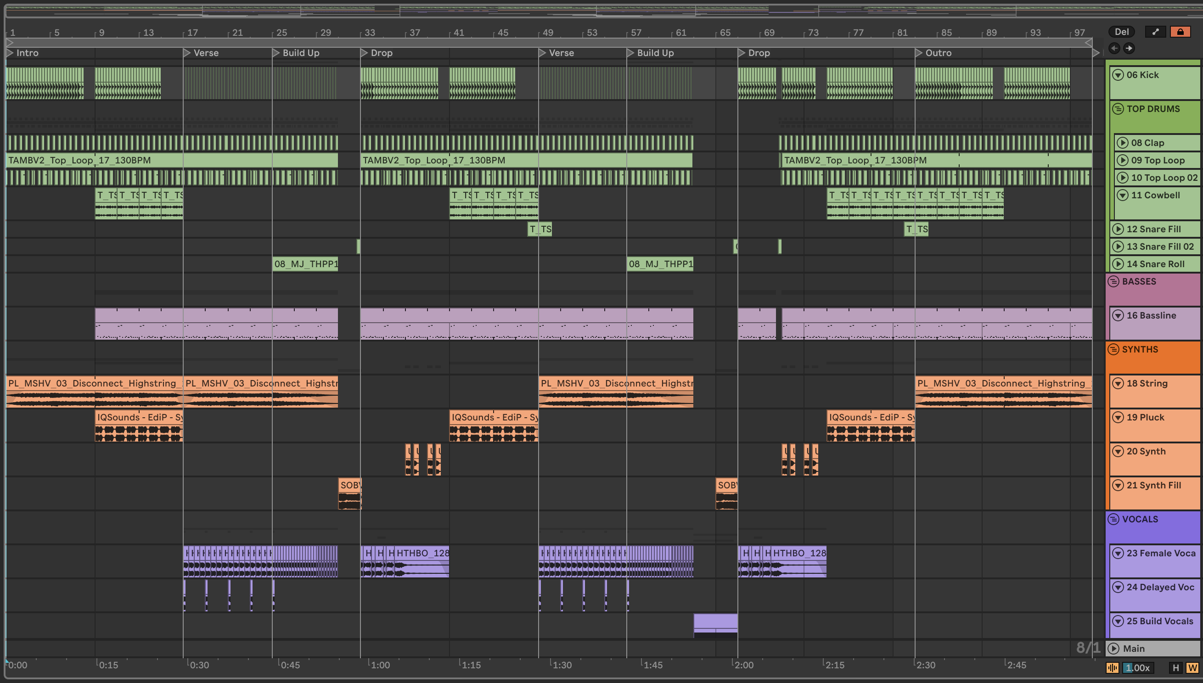Toggle the Optimize Arrangement Width W button
The height and width of the screenshot is (683, 1203).
pyautogui.click(x=1192, y=667)
